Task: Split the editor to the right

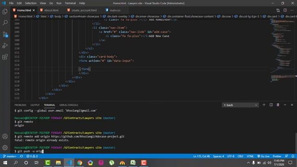Action: pyautogui.click(x=285, y=10)
